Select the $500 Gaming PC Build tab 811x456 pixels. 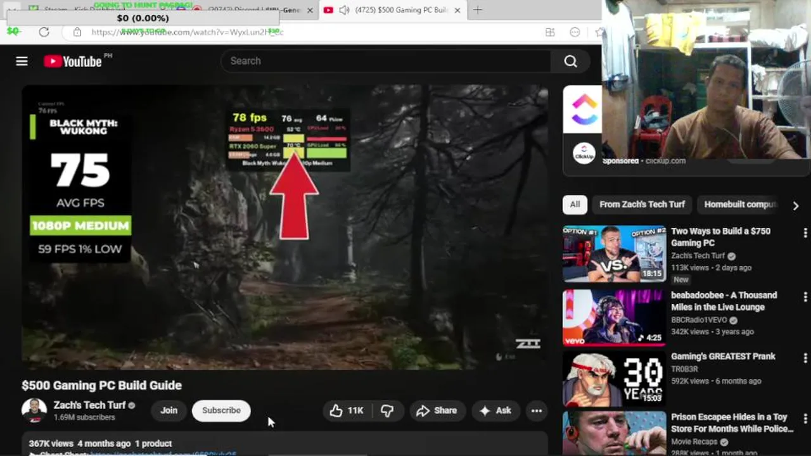point(393,9)
